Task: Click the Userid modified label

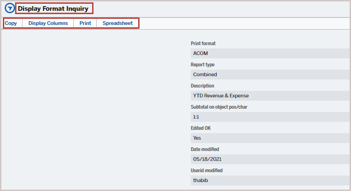Action: (206, 170)
